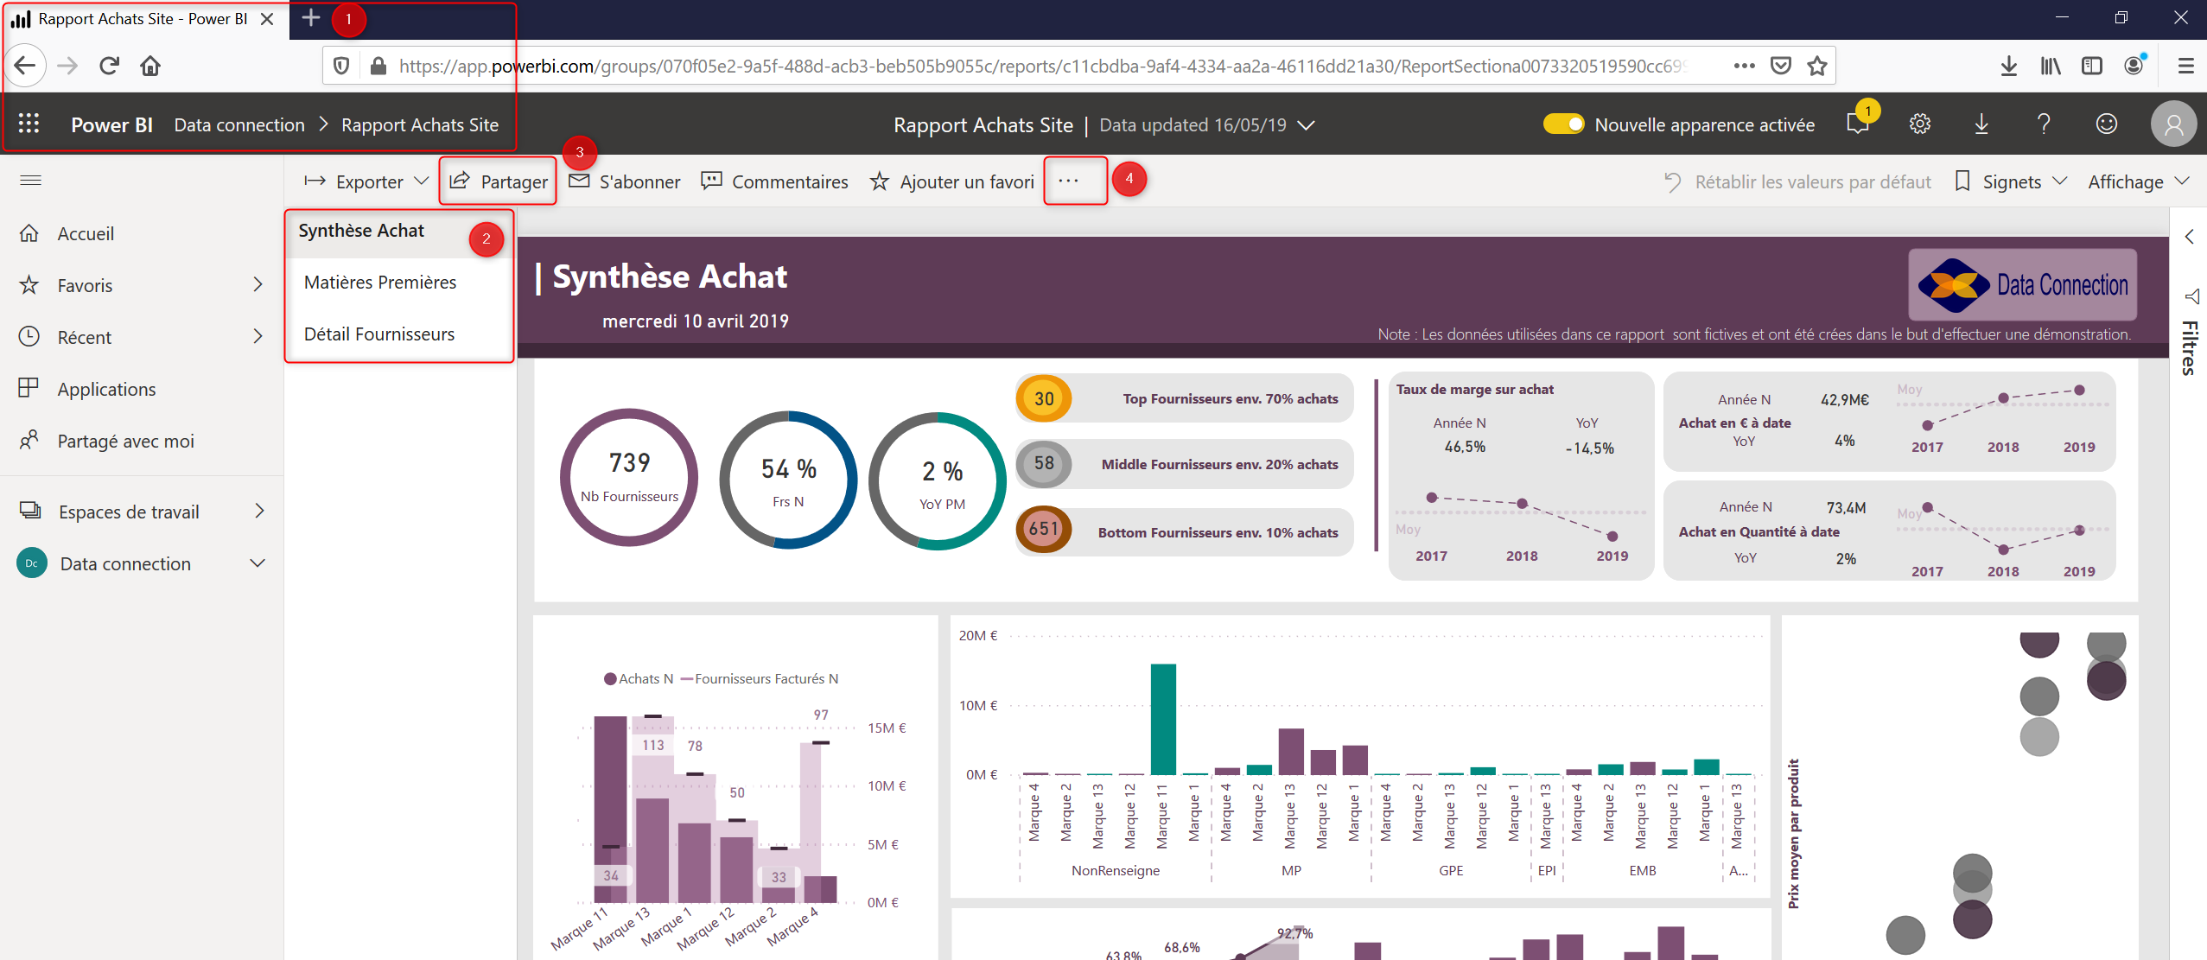Open the Affichage dropdown

[2139, 181]
